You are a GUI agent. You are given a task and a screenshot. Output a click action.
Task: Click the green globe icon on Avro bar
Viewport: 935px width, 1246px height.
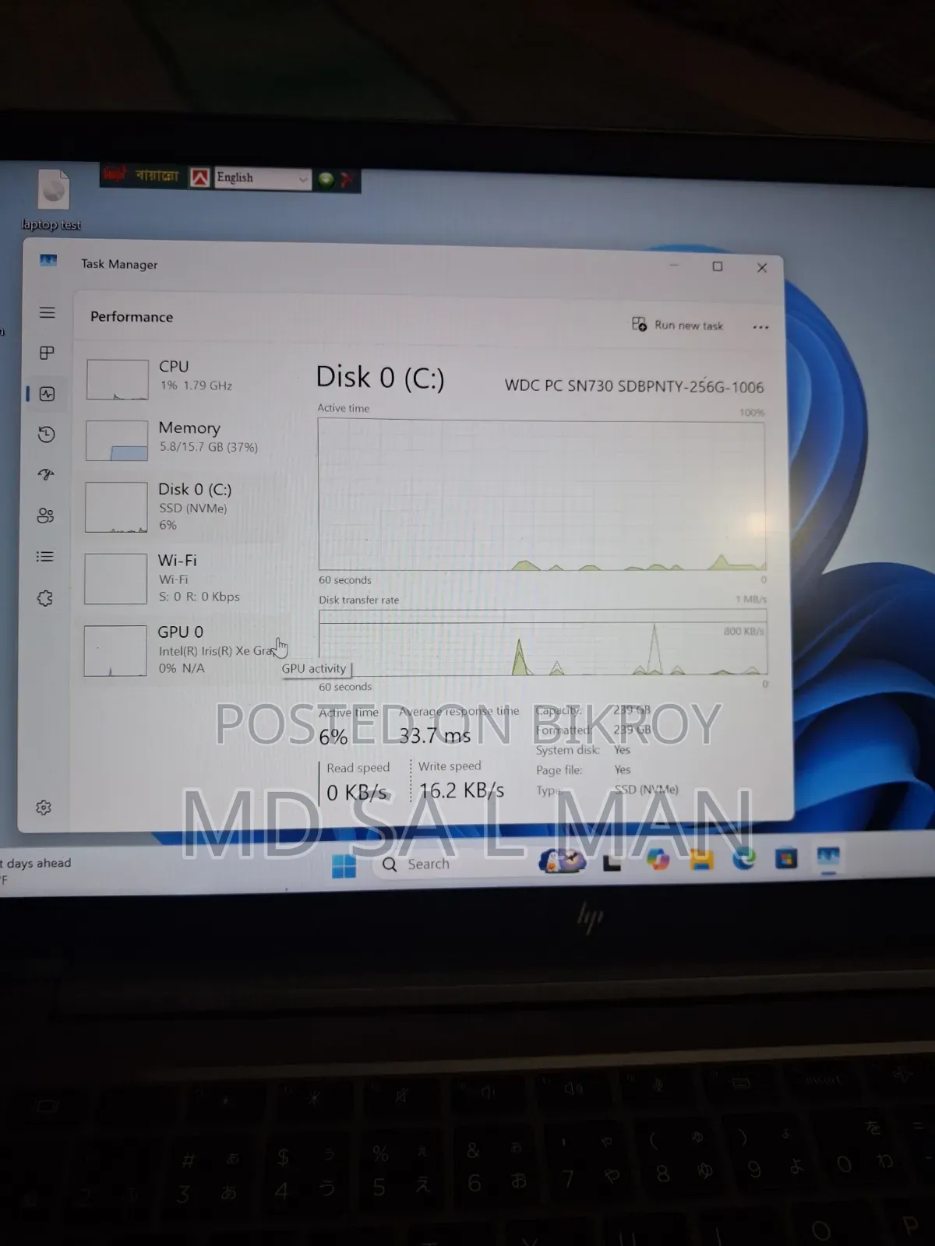326,180
